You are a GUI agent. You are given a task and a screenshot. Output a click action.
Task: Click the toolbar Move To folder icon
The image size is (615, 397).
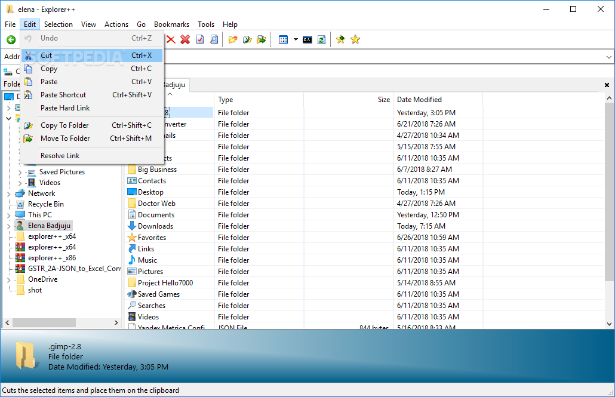(261, 39)
